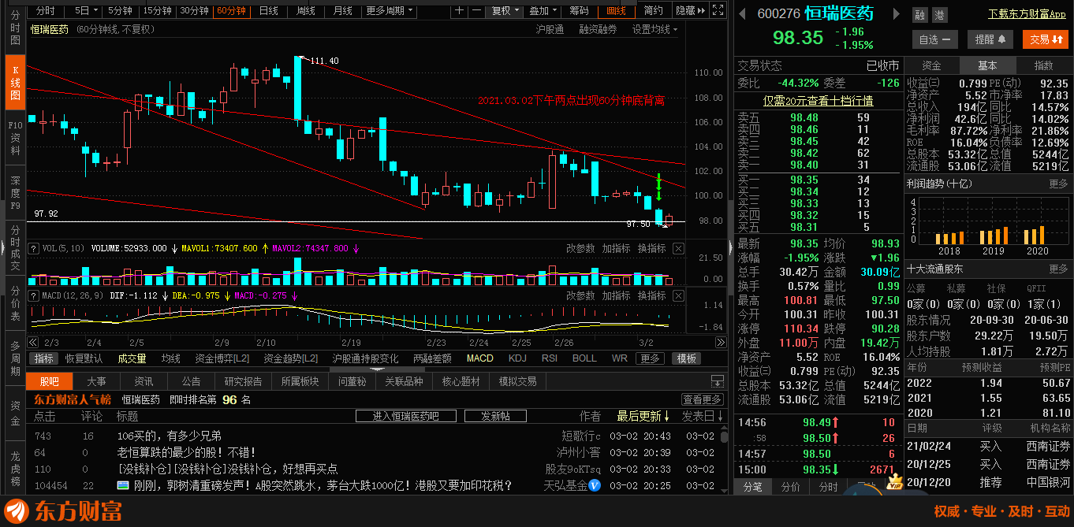1074x527 pixels.
Task: Open the 资金 sidebar panel
Action: click(14, 413)
